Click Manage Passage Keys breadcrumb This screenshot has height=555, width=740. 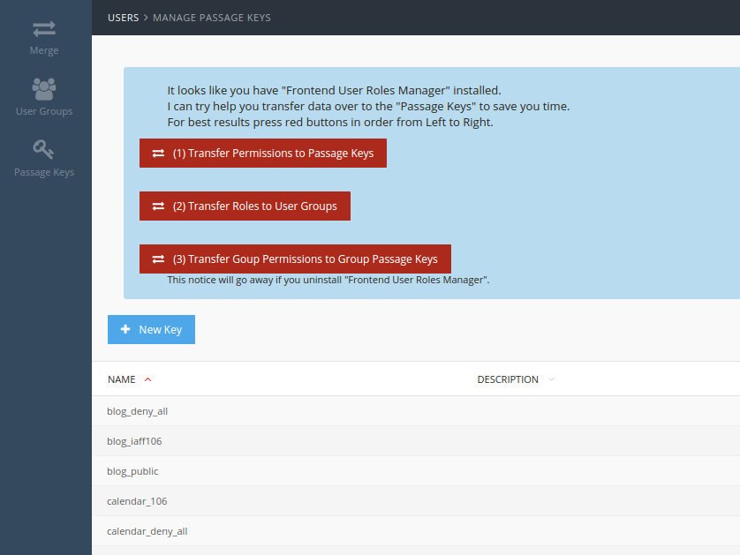click(x=212, y=18)
